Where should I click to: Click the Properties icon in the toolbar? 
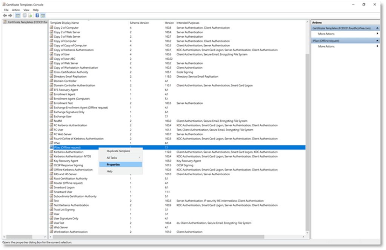[x=25, y=15]
